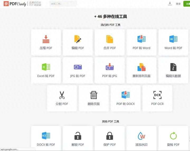Open the 添加水印 watermark drop icon
This screenshot has width=190, height=151.
(141, 136)
